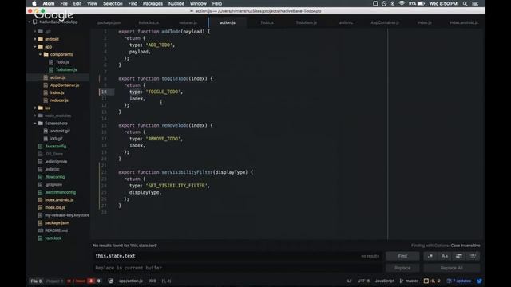Focus the find field containing this.state.text
The width and height of the screenshot is (511, 287).
pos(237,256)
